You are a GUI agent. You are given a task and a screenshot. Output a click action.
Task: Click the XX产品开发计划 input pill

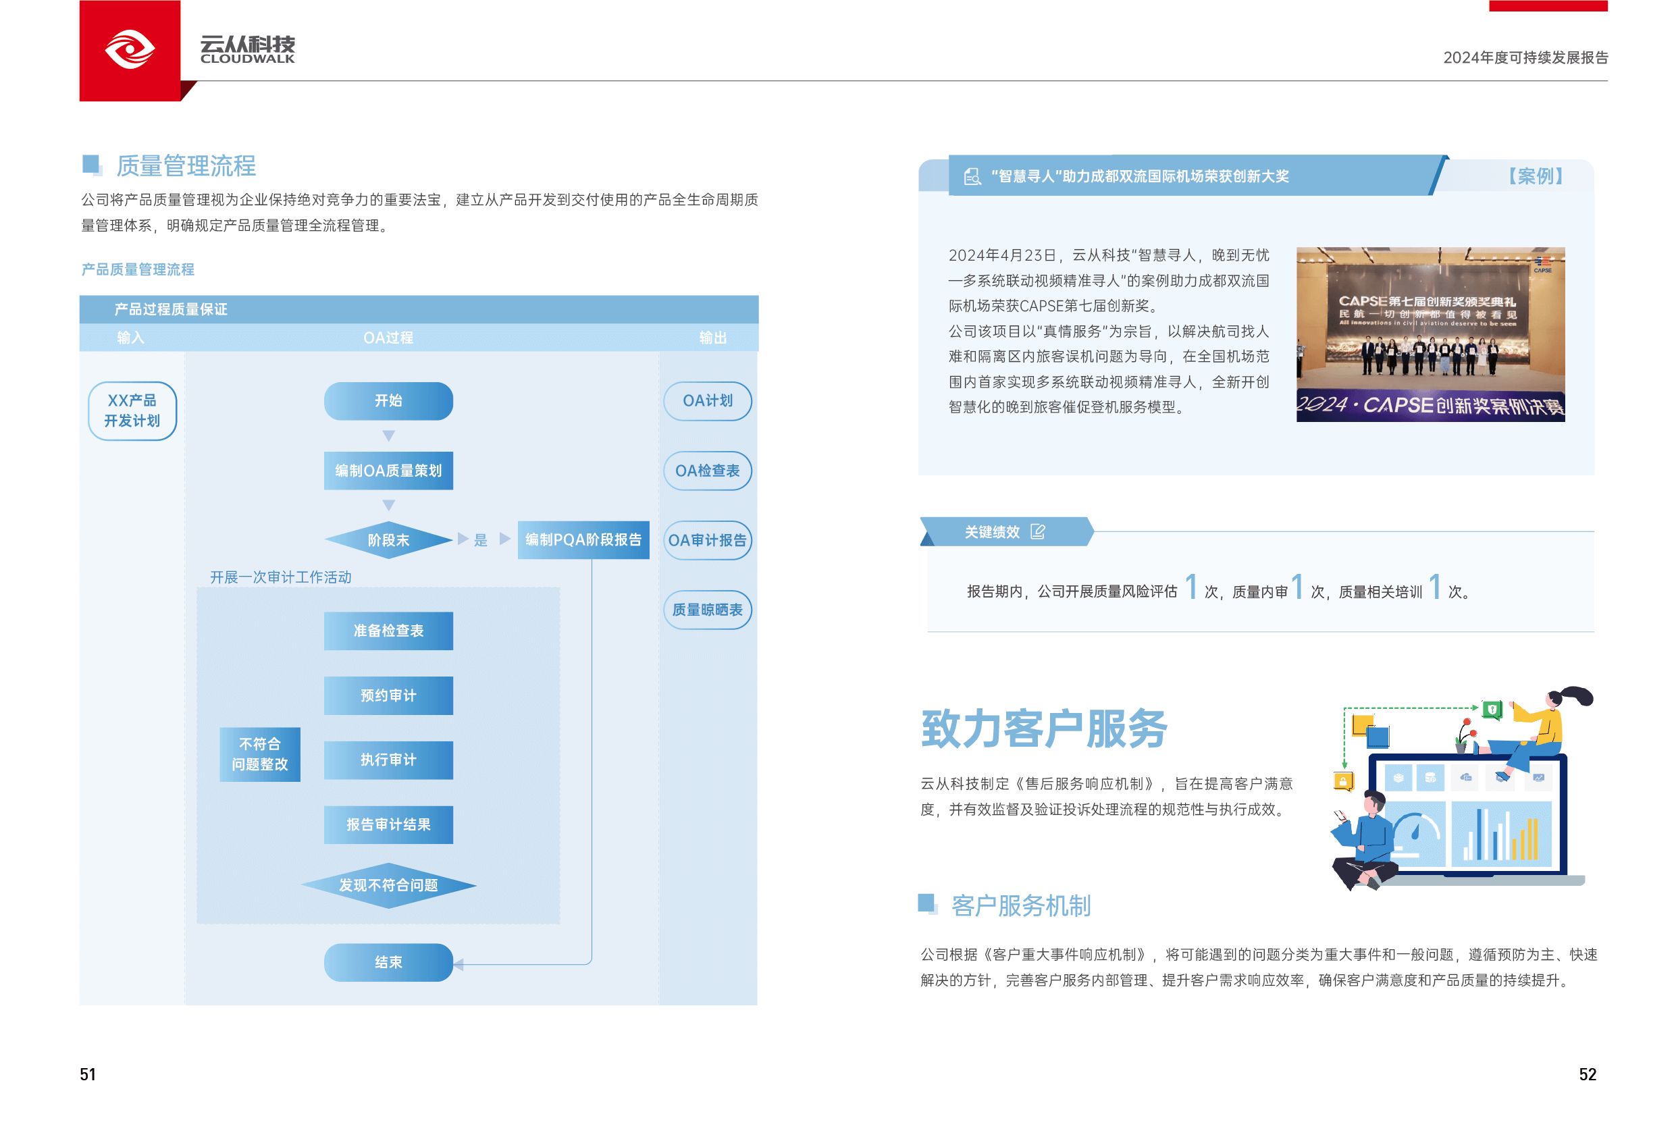pos(132,411)
